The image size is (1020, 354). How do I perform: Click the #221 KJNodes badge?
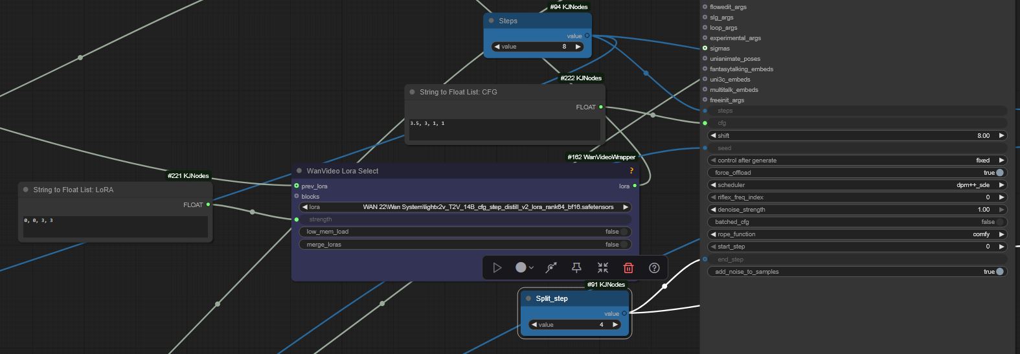click(188, 175)
